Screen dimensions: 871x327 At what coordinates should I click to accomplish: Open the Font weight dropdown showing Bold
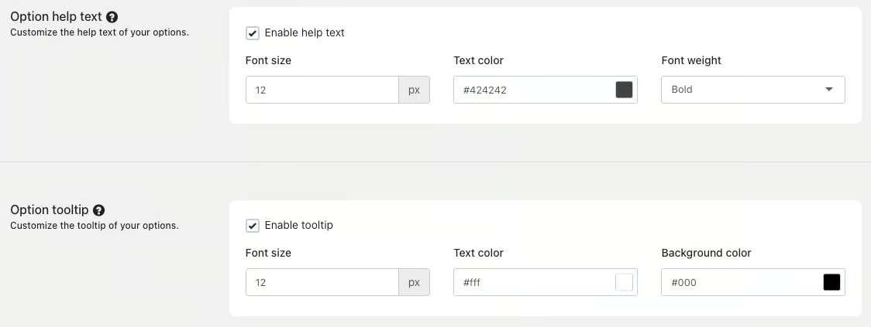(752, 90)
